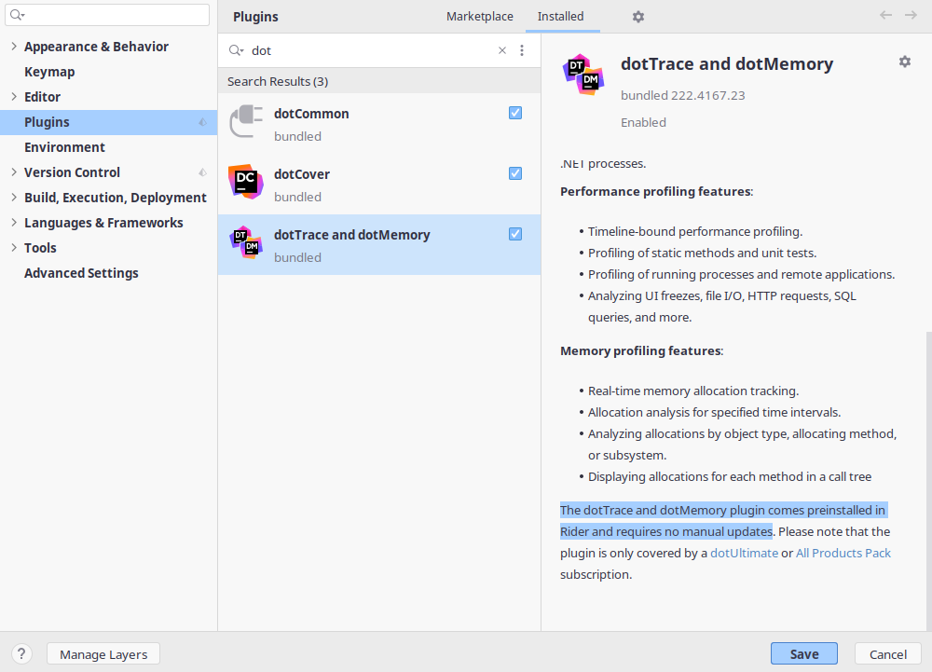This screenshot has height=672, width=932.
Task: Click the Cancel button
Action: 888,653
